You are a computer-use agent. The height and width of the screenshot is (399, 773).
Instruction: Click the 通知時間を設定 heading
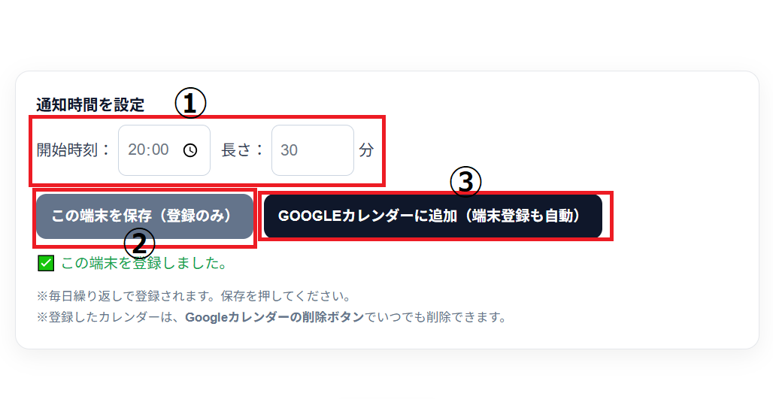point(90,104)
